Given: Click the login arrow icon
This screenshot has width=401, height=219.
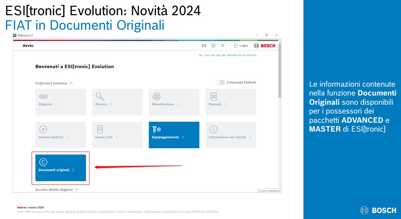Looking at the screenshot, I should [x=236, y=46].
